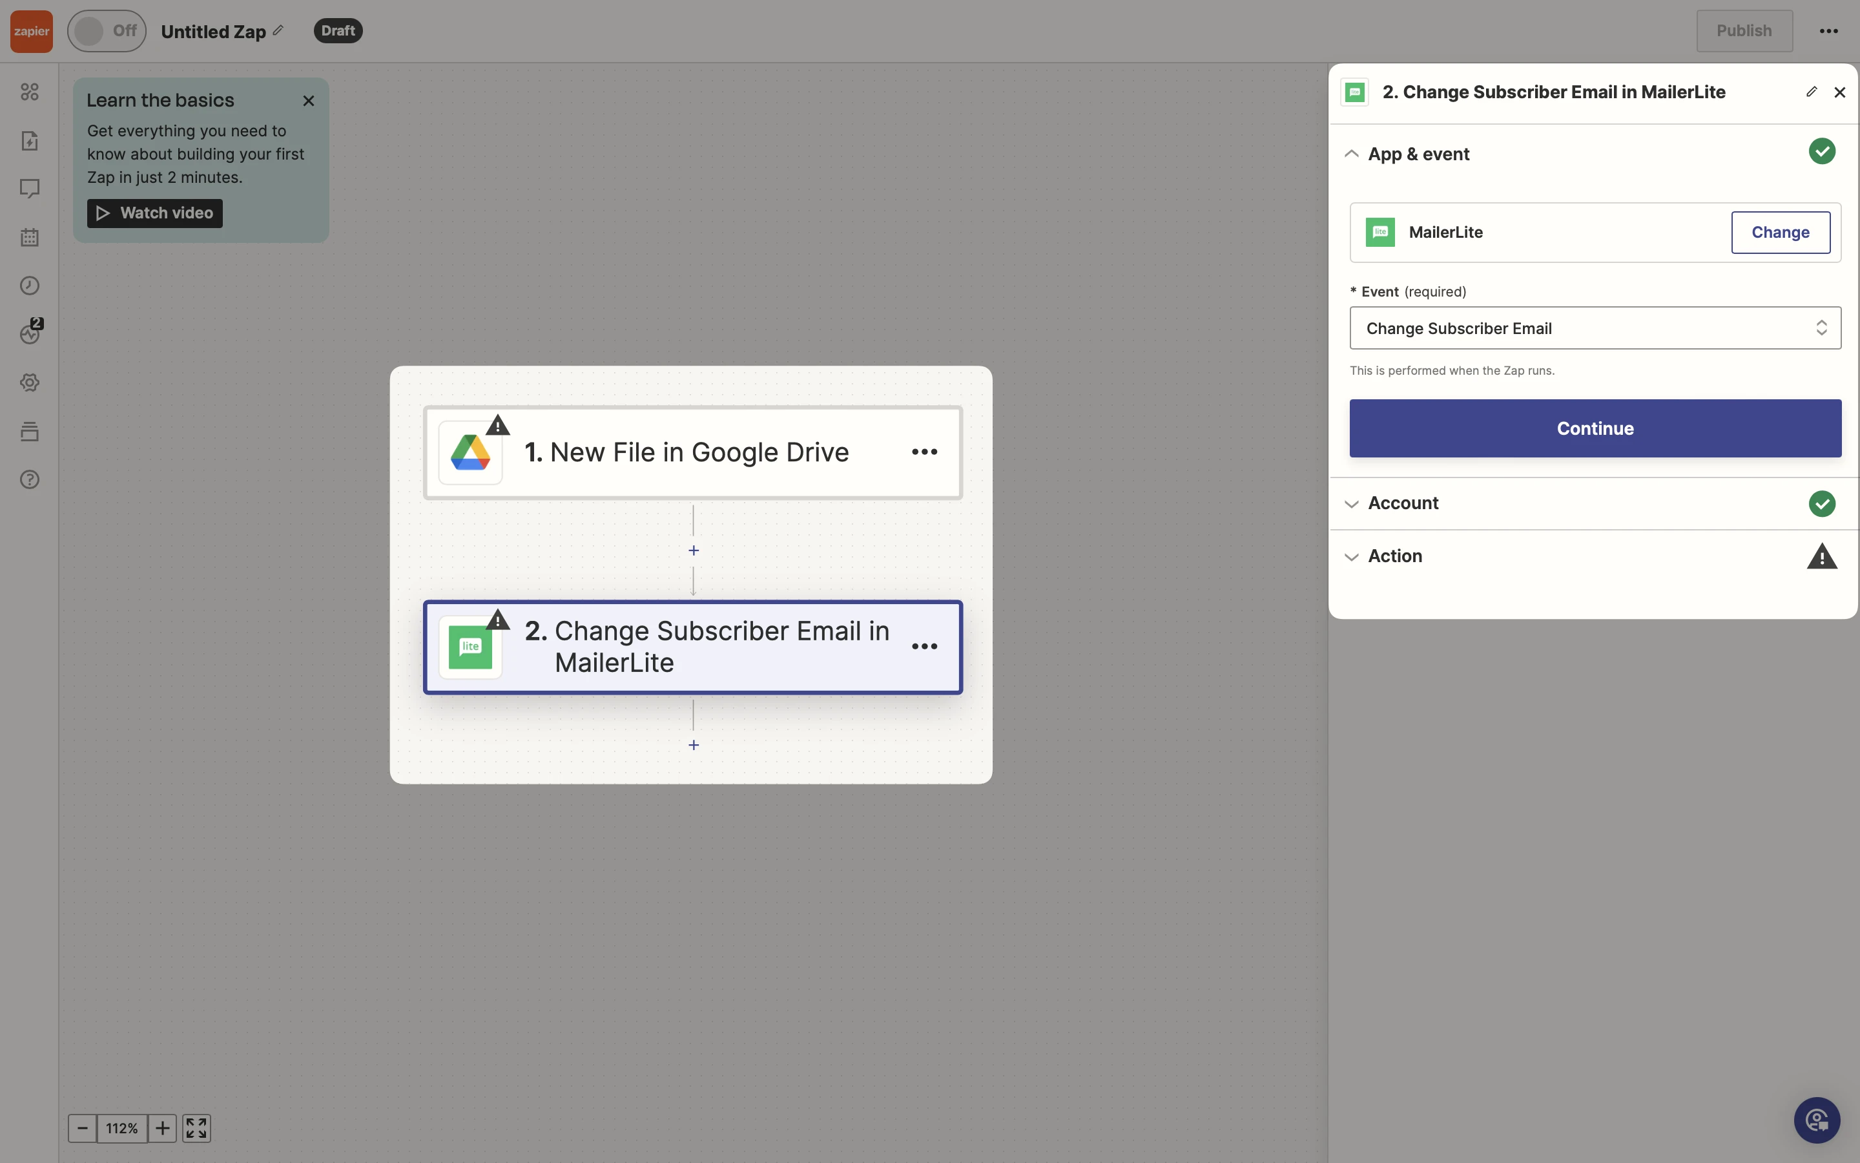Open the settings gear in the left sidebar
Image resolution: width=1860 pixels, height=1163 pixels.
point(29,382)
